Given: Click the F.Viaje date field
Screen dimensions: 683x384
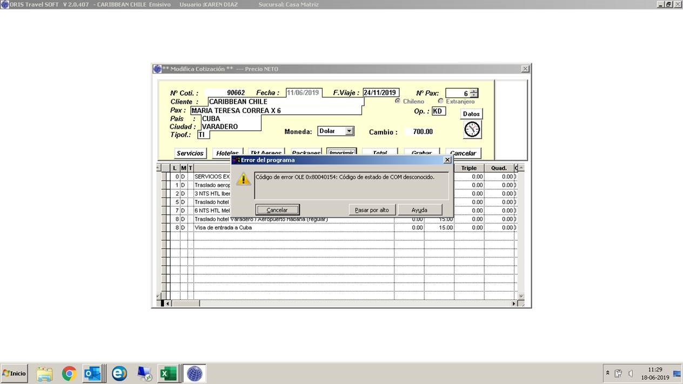Looking at the screenshot, I should tap(380, 92).
